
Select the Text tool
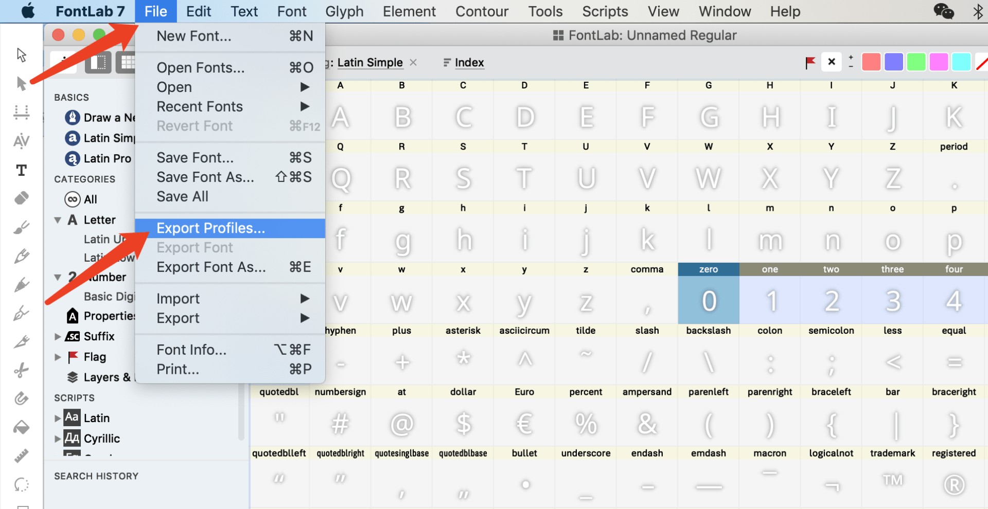(21, 170)
